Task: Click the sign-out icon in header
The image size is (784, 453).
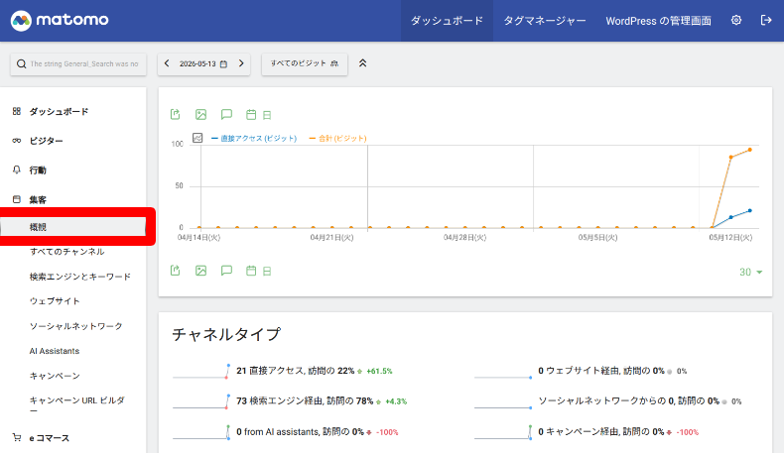Action: (766, 20)
